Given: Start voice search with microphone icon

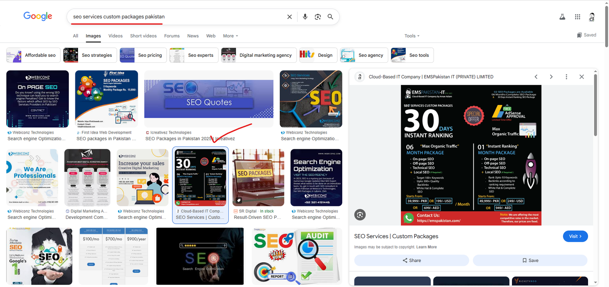Looking at the screenshot, I should pyautogui.click(x=305, y=17).
